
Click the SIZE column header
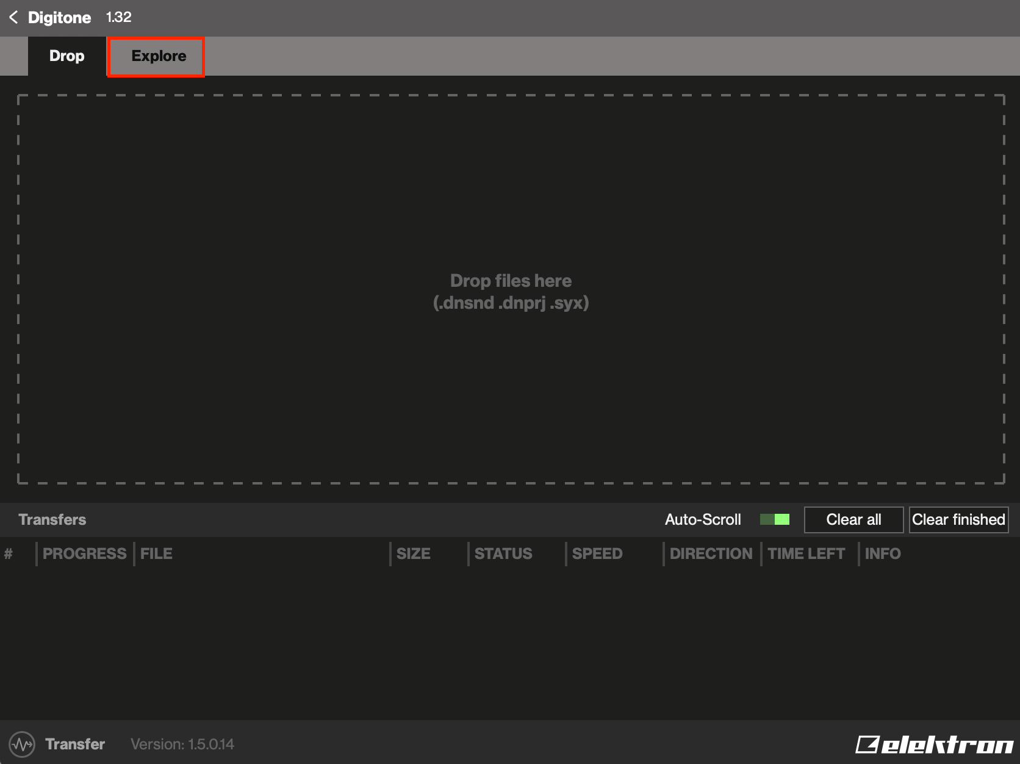[414, 553]
